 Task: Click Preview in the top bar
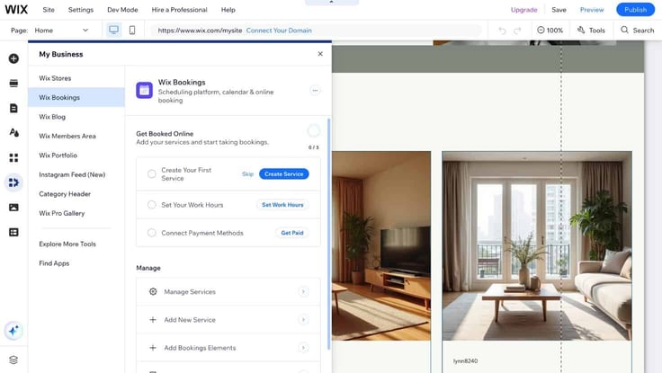[x=592, y=10]
